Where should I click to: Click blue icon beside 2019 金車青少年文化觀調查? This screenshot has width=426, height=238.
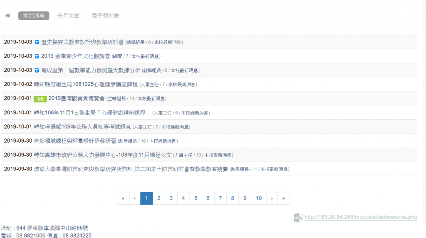(37, 56)
